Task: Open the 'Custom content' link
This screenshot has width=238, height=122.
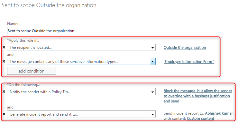Action: click(200, 118)
